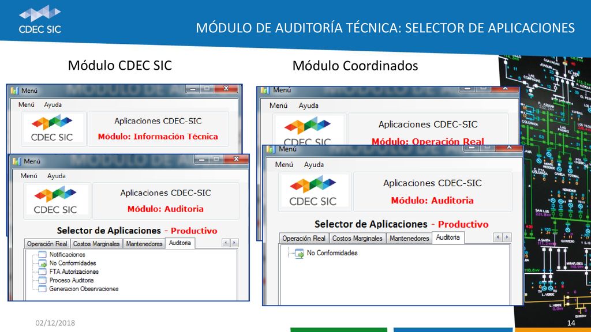Viewport: 591px width, 332px height.
Task: Launch Proceso Auditoria entry
Action: (71, 281)
